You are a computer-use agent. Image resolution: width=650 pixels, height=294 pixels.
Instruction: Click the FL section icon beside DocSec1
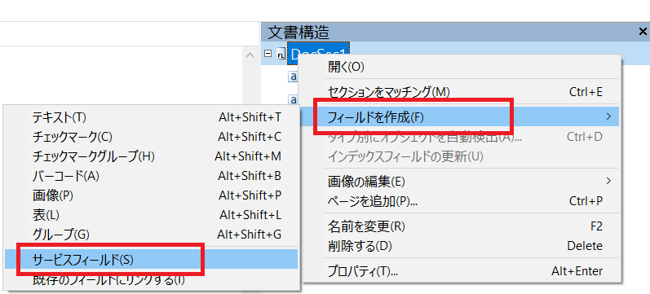click(281, 55)
